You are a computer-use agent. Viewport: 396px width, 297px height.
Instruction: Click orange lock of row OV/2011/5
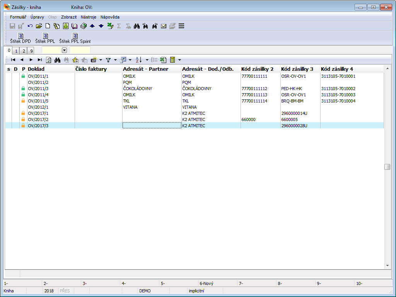tap(23, 101)
